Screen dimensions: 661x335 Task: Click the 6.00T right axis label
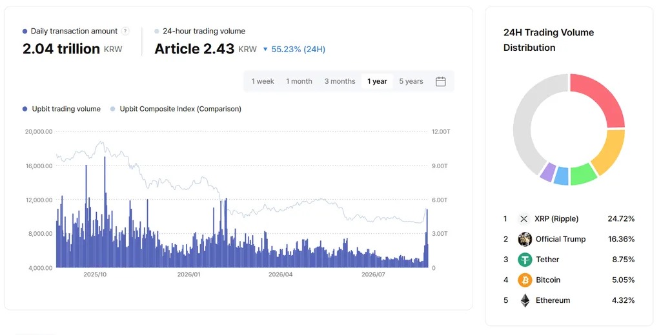pyautogui.click(x=440, y=200)
